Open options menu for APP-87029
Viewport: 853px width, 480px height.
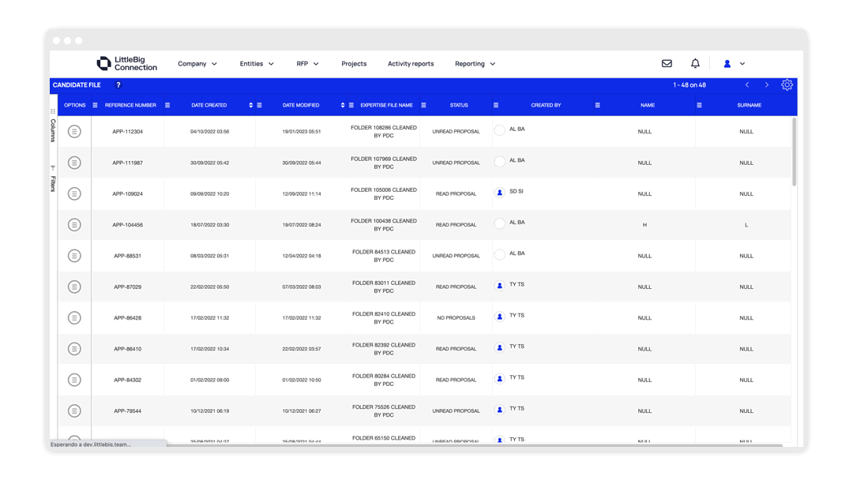(x=74, y=287)
